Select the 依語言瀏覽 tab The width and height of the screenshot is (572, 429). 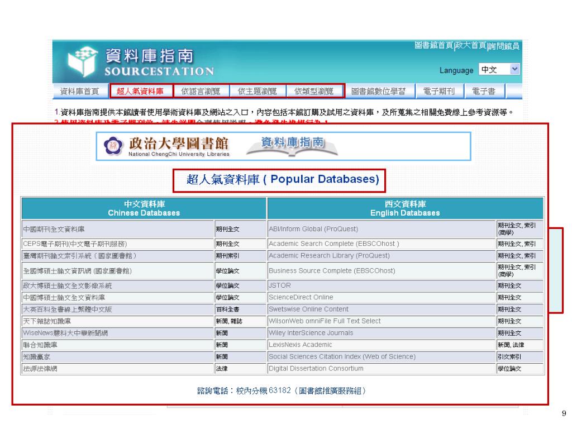tap(201, 91)
